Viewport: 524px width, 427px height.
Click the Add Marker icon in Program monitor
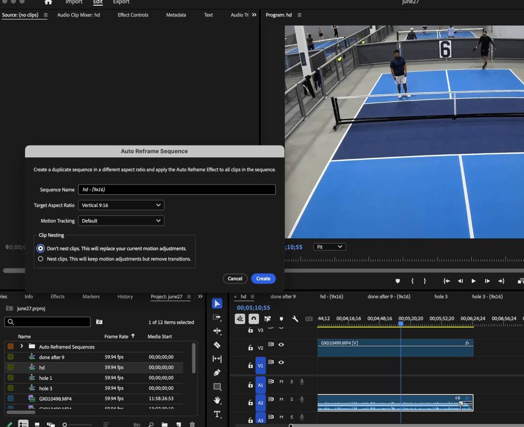pos(397,281)
